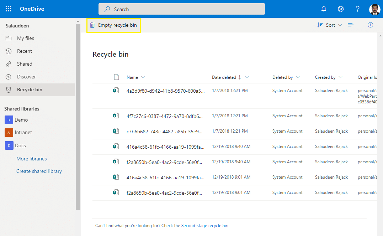This screenshot has width=383, height=236.
Task: Go to the Shared section
Action: (x=23, y=64)
